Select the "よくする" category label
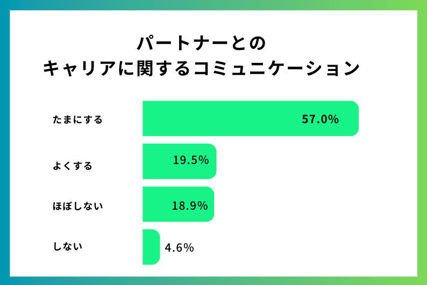Image resolution: width=427 pixels, height=285 pixels. (x=73, y=166)
